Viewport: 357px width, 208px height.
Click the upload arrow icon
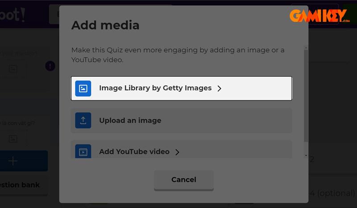click(83, 121)
